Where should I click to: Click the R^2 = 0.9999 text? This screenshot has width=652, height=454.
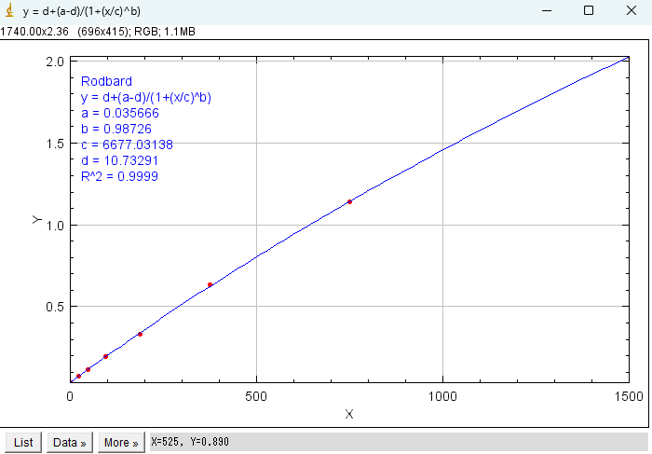pyautogui.click(x=119, y=176)
